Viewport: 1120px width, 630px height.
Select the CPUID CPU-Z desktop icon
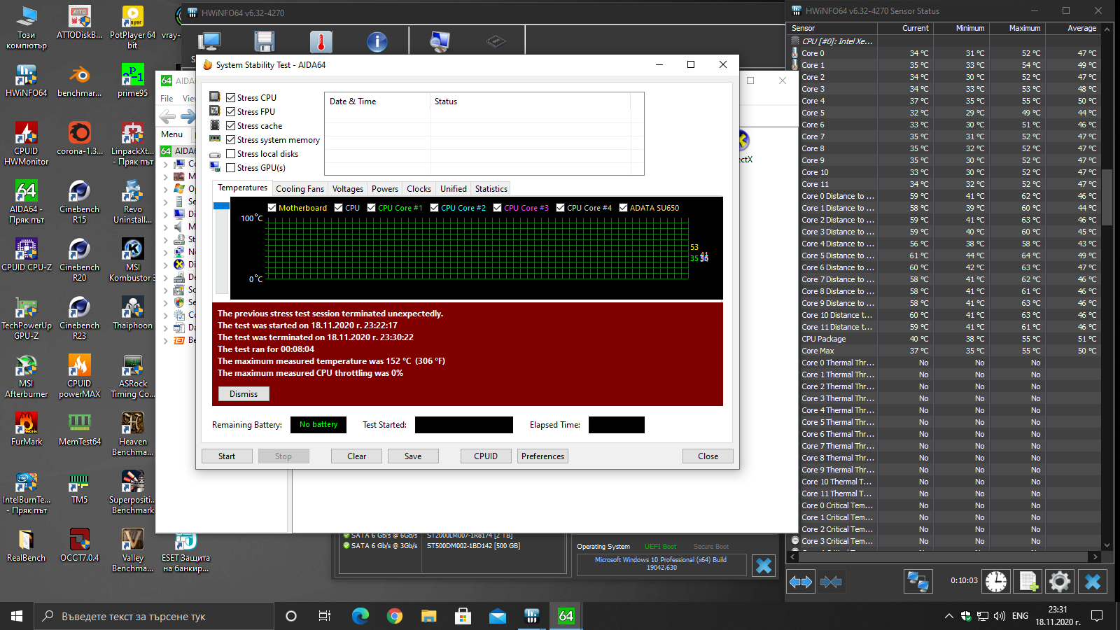27,255
